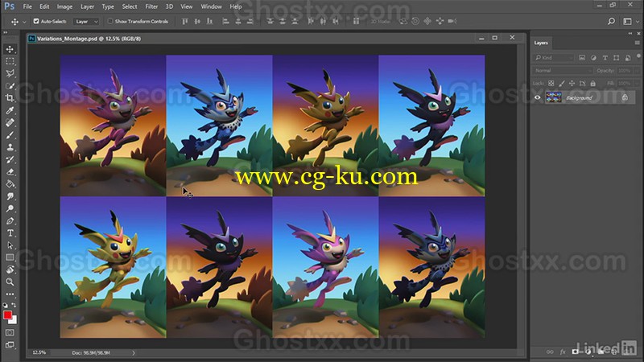Click the Background layer lock icon
The image size is (644, 362).
[625, 97]
